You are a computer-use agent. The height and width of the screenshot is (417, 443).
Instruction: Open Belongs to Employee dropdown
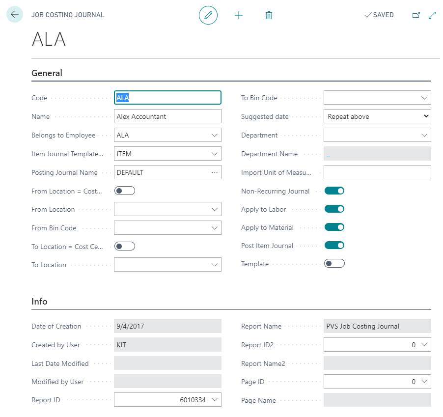[x=215, y=136]
